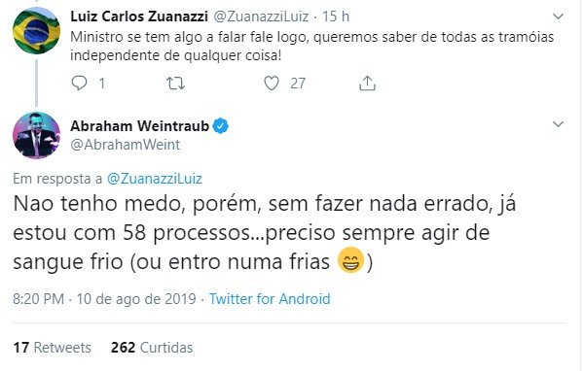Open Luiz Carlos Zuanazzi's Brazil flag avatar

(x=36, y=30)
